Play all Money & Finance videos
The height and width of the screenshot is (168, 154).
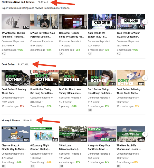29,121
